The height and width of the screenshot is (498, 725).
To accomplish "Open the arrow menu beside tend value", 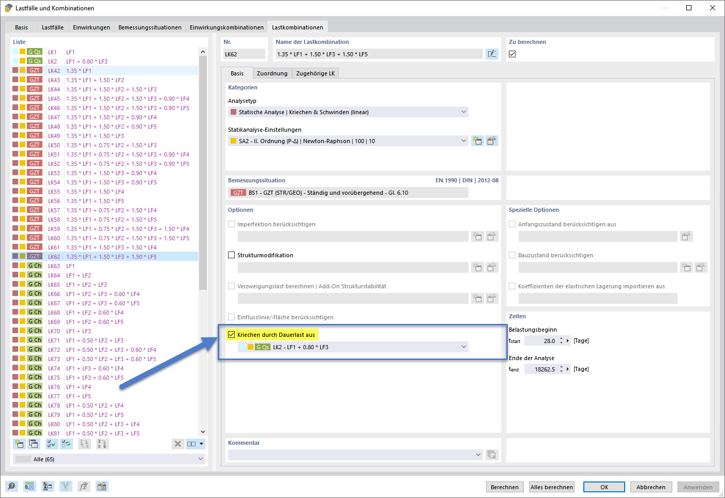I will 568,369.
